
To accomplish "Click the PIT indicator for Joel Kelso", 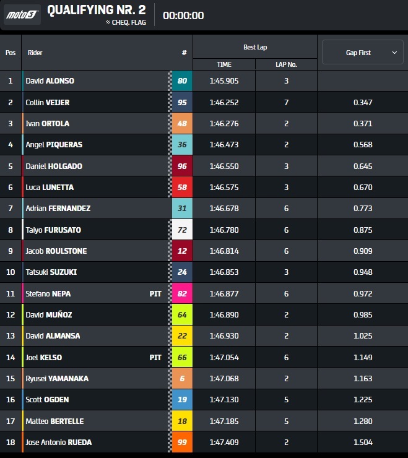I will point(155,358).
